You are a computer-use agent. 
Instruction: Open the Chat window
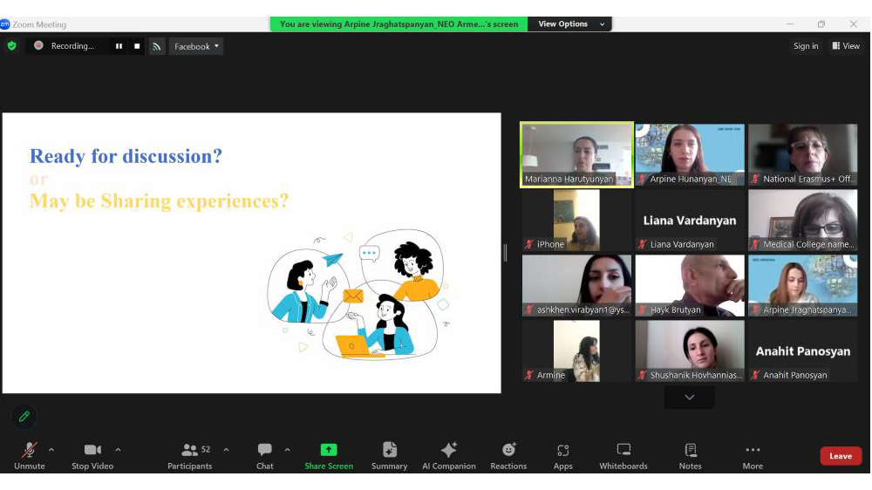265,455
